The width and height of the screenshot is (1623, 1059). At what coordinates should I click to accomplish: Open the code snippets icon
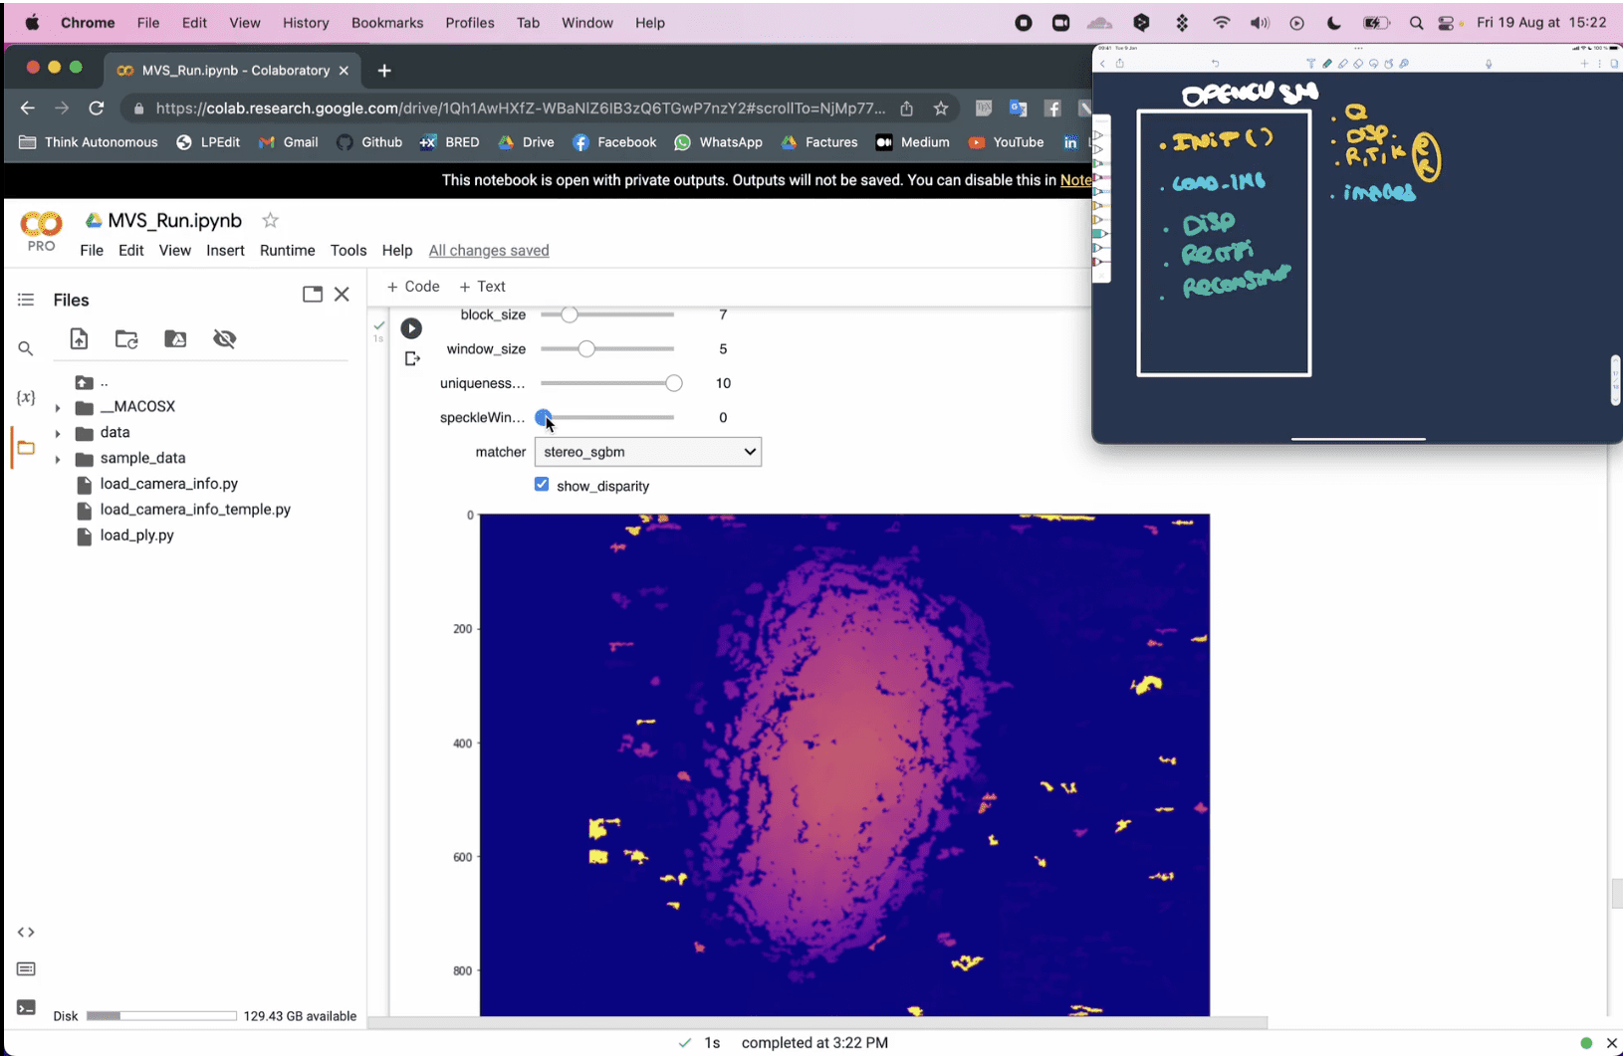pos(26,933)
